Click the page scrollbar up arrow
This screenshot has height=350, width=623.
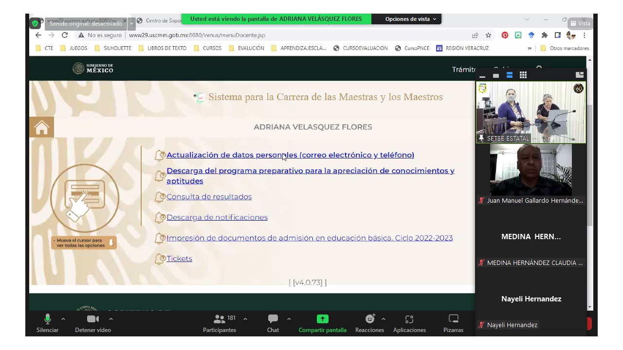(590, 60)
